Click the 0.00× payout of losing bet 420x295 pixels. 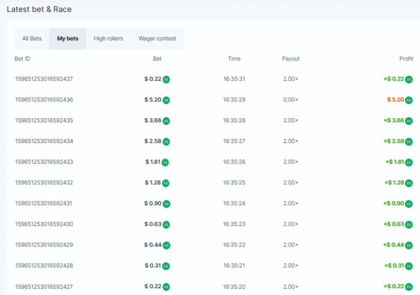click(x=291, y=100)
